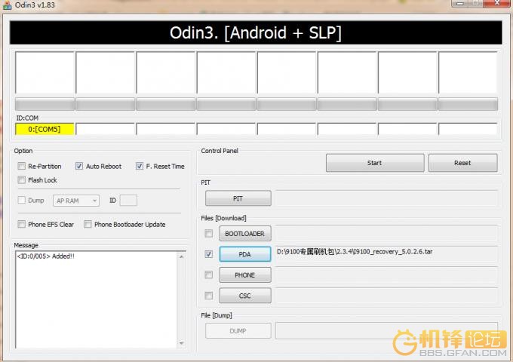513x362 pixels.
Task: Click the PHONE file path field
Action: [x=386, y=275]
